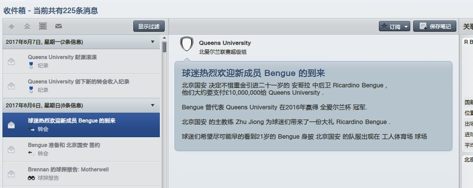Screen dimensions: 473x188
Task: Collapse the 2017年8月6日 message group
Action: click(x=152, y=105)
